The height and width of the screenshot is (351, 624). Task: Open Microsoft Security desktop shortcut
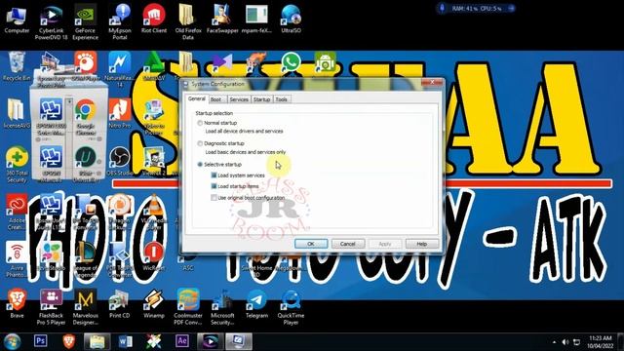222,307
